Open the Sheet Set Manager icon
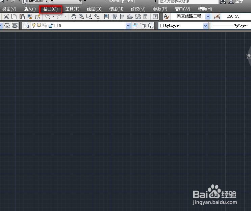Viewport: 251px width, 211px height. click(130, 17)
